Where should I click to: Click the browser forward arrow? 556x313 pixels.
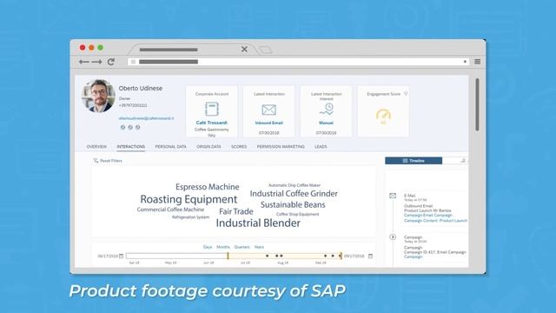(x=96, y=62)
